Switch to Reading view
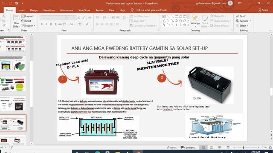273x153 pixels. point(220,147)
